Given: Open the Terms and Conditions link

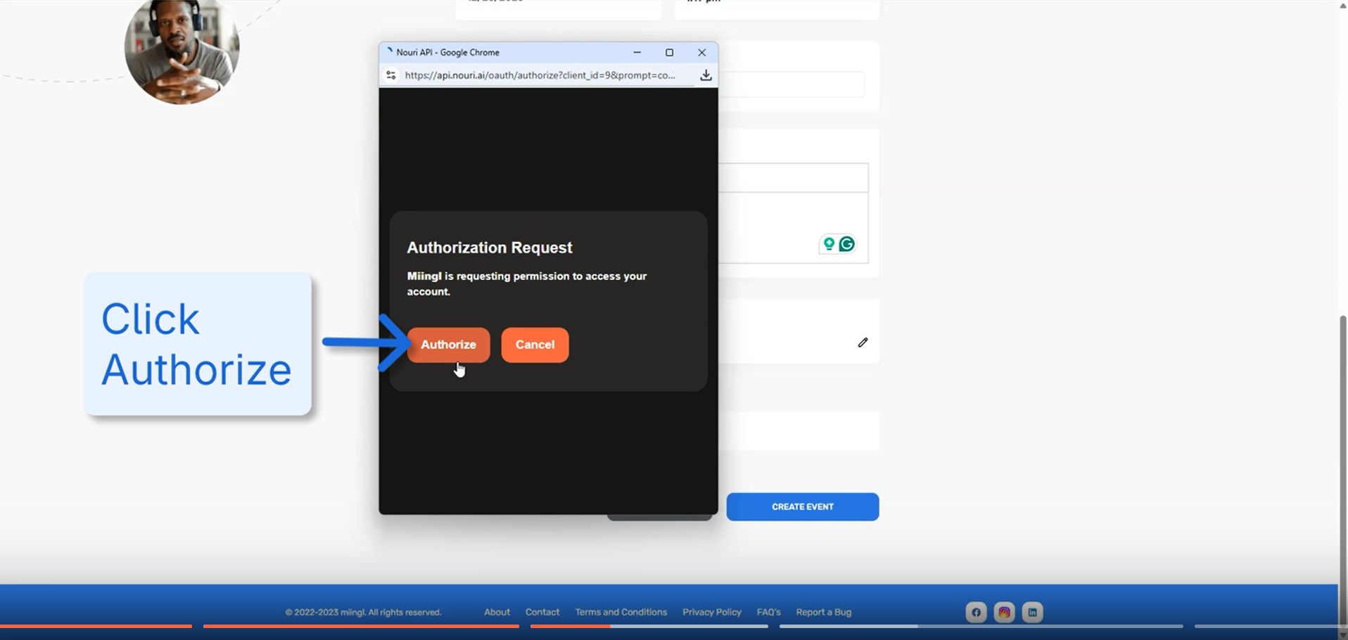Looking at the screenshot, I should tap(621, 613).
